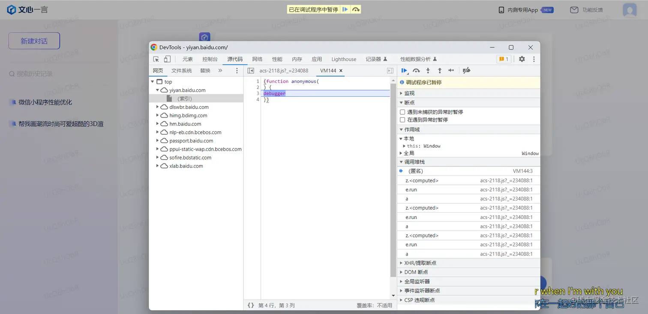Viewport: 648px width, 314px height.
Task: Click 新建对话 button
Action: click(x=34, y=41)
